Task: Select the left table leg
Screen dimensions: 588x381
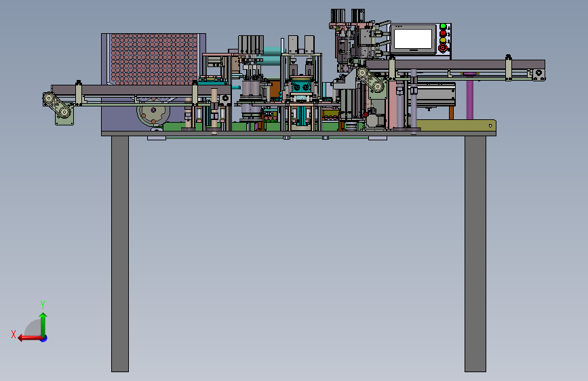Action: pyautogui.click(x=120, y=254)
